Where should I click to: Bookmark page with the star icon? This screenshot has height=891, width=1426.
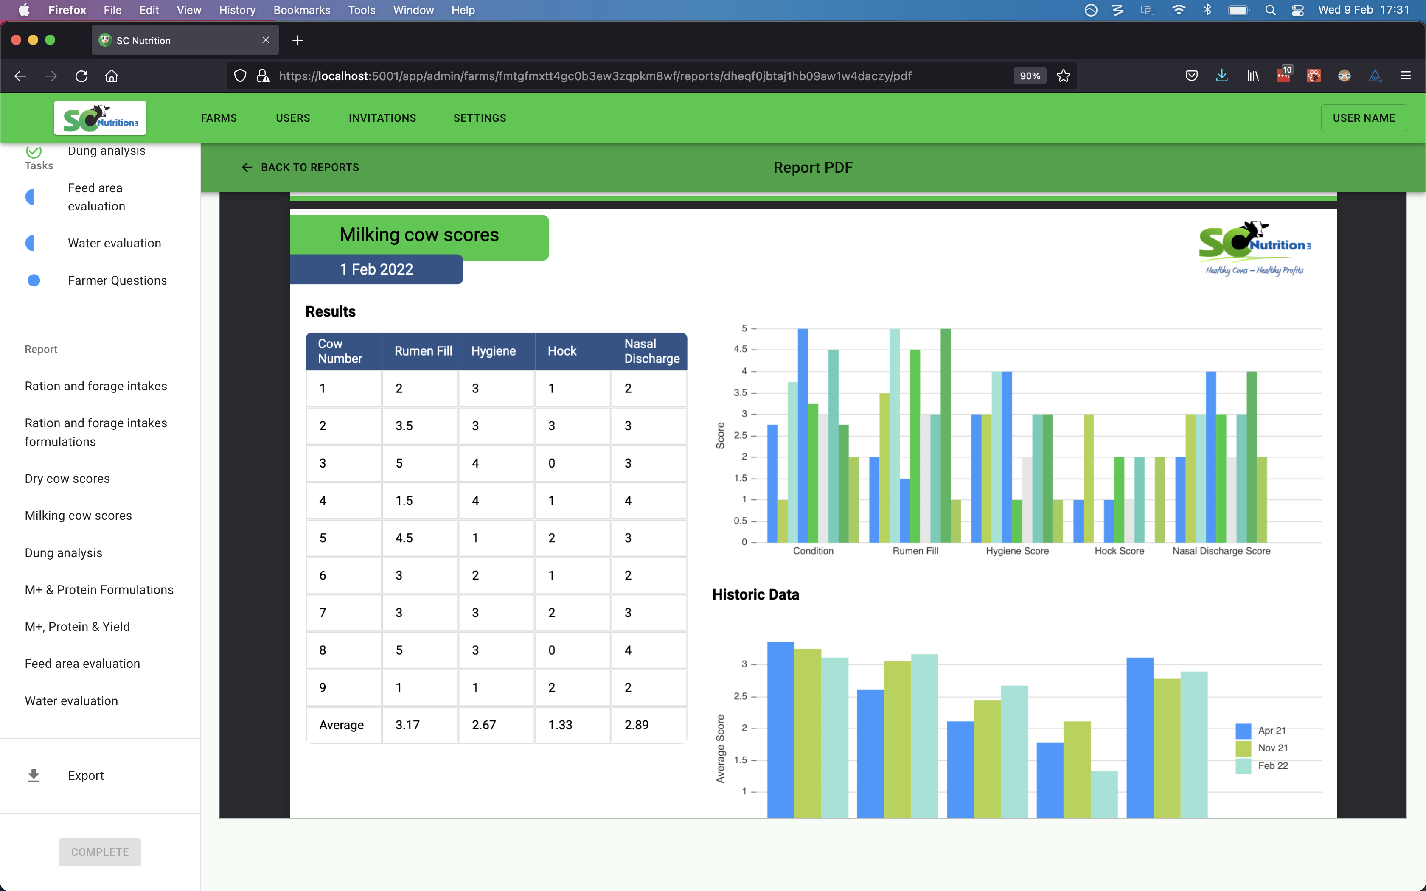point(1064,76)
